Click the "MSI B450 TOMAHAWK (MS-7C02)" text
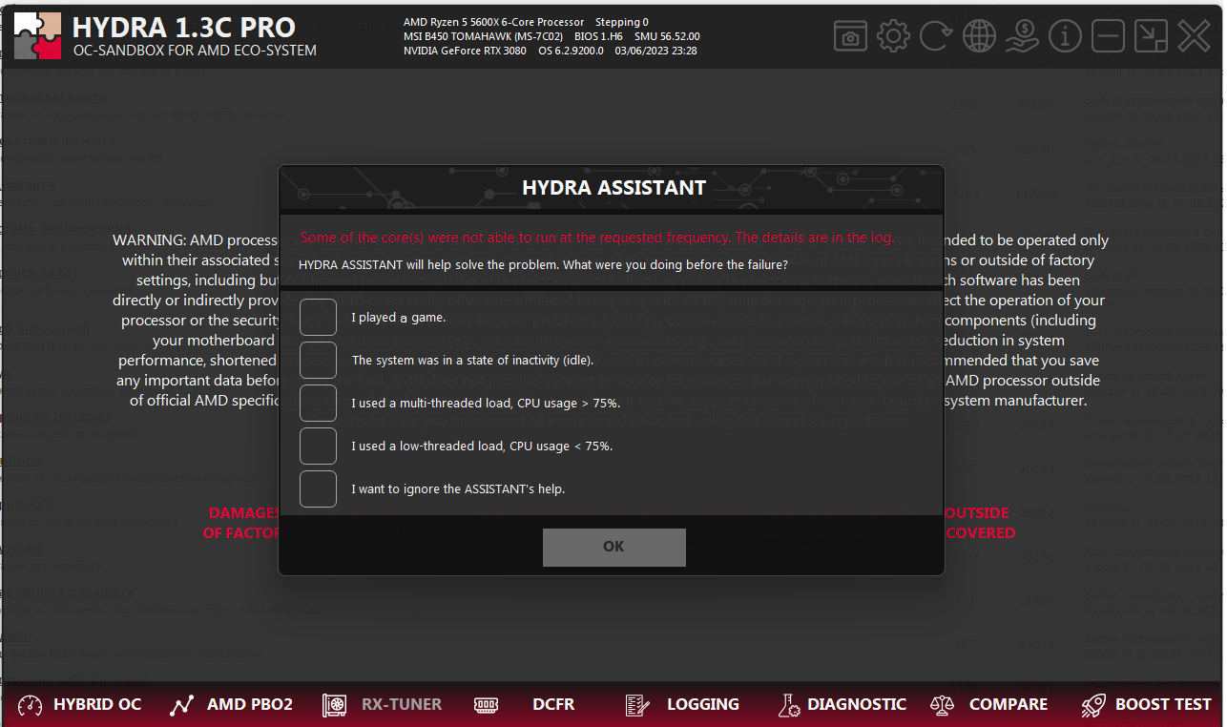 [483, 36]
